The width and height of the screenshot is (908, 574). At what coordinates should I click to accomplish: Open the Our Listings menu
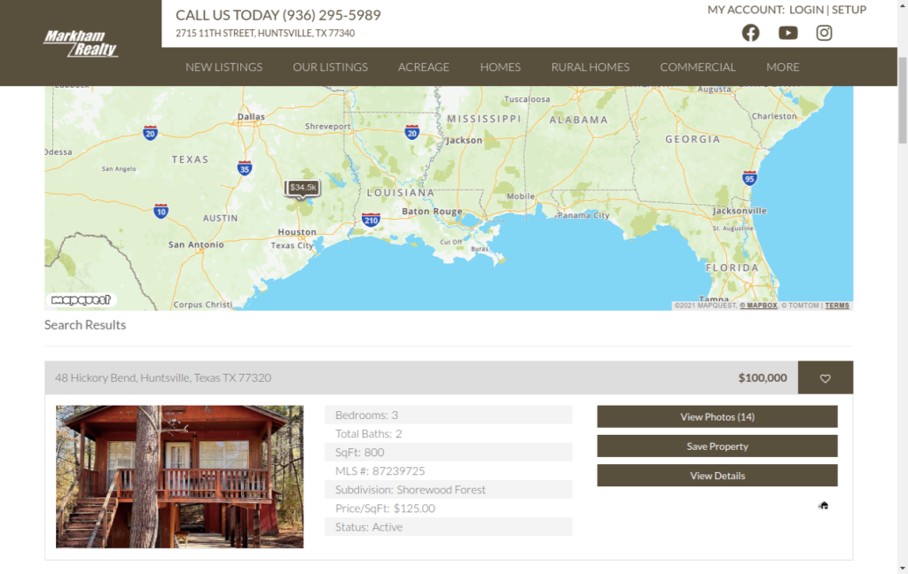tap(330, 67)
